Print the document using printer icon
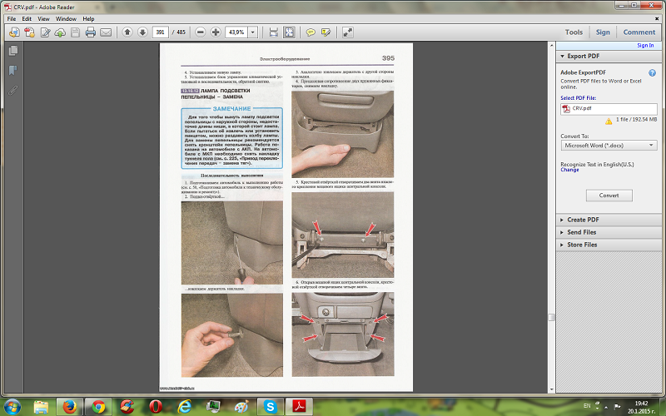666x416 pixels. (x=90, y=32)
